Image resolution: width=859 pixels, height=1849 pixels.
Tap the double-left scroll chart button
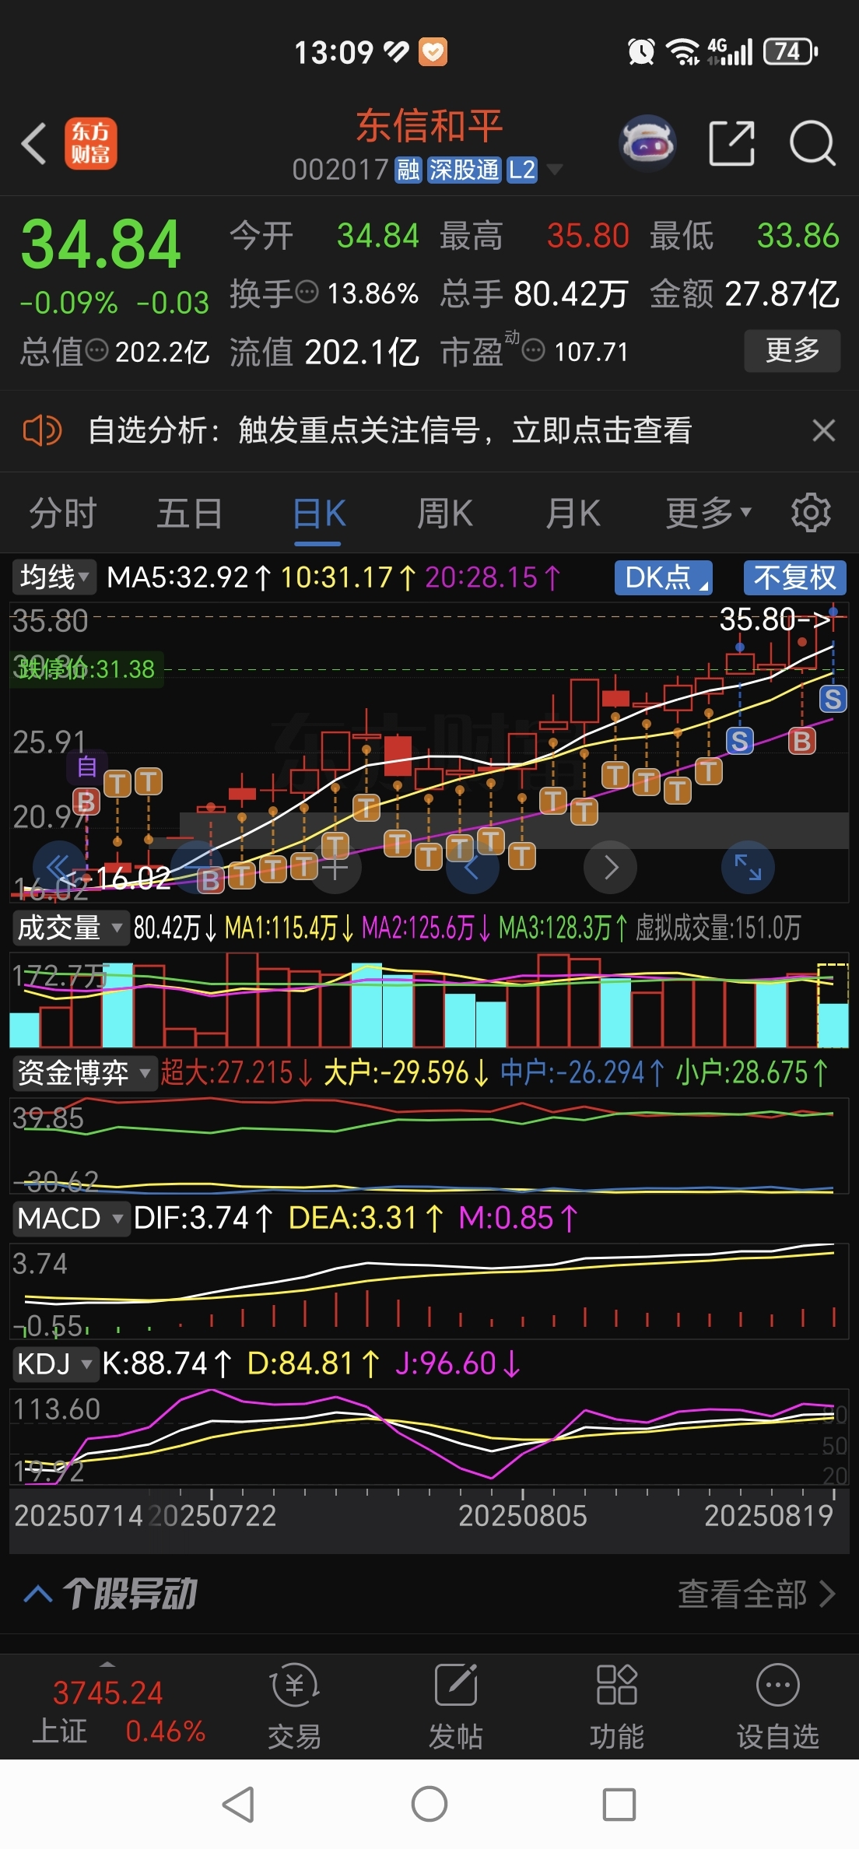pos(59,867)
